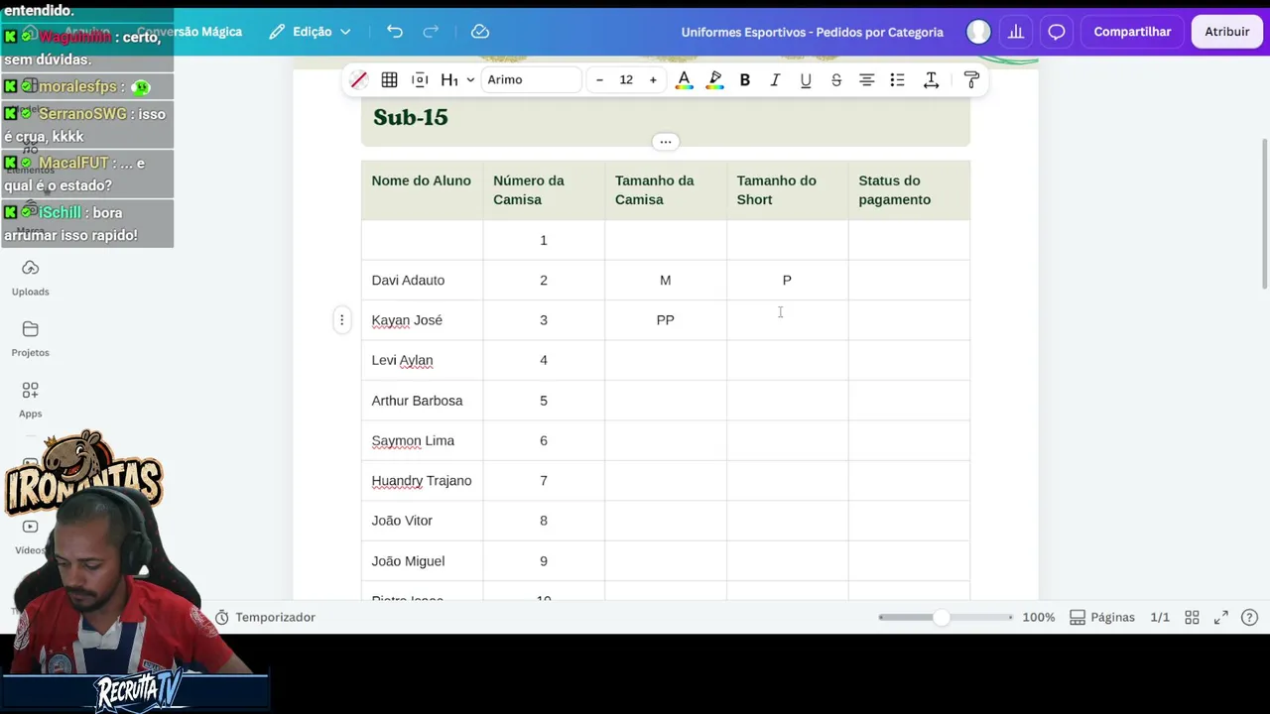Open the analytics bar chart icon
1270x714 pixels.
(1016, 32)
